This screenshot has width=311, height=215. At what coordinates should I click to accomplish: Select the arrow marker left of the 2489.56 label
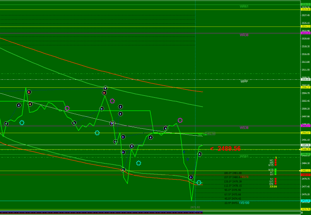[200, 154]
